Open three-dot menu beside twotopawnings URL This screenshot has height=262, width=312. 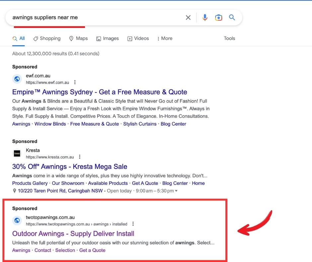[133, 224]
